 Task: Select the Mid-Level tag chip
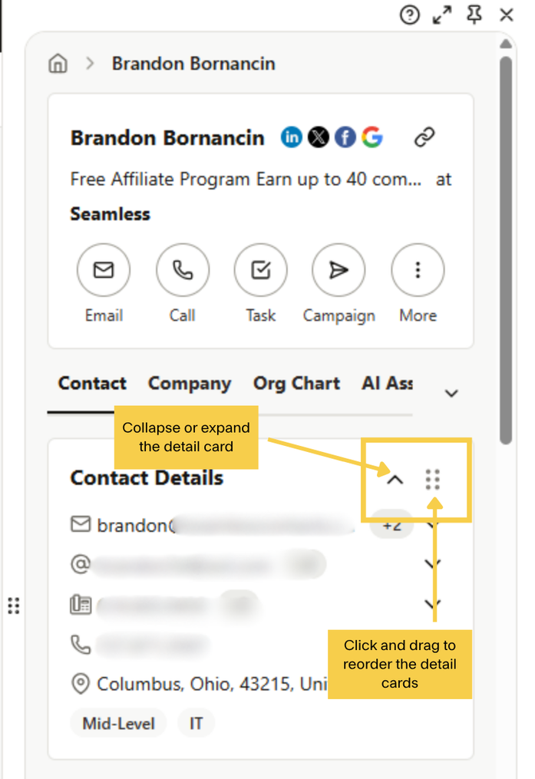pyautogui.click(x=118, y=722)
